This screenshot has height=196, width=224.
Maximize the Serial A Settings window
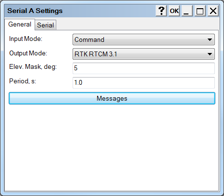click(x=200, y=11)
